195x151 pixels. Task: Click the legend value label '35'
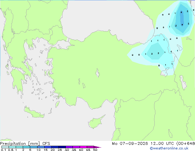tap(74, 150)
